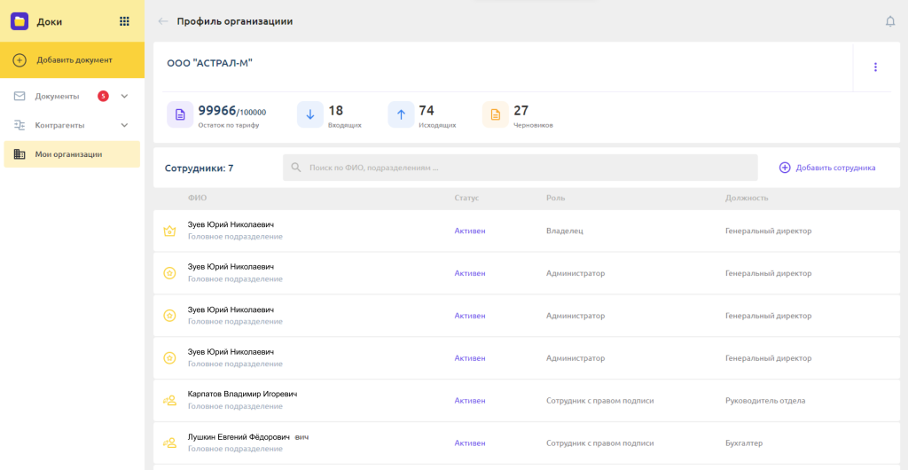Click Активен status of the owner row
The image size is (908, 470).
(x=470, y=231)
